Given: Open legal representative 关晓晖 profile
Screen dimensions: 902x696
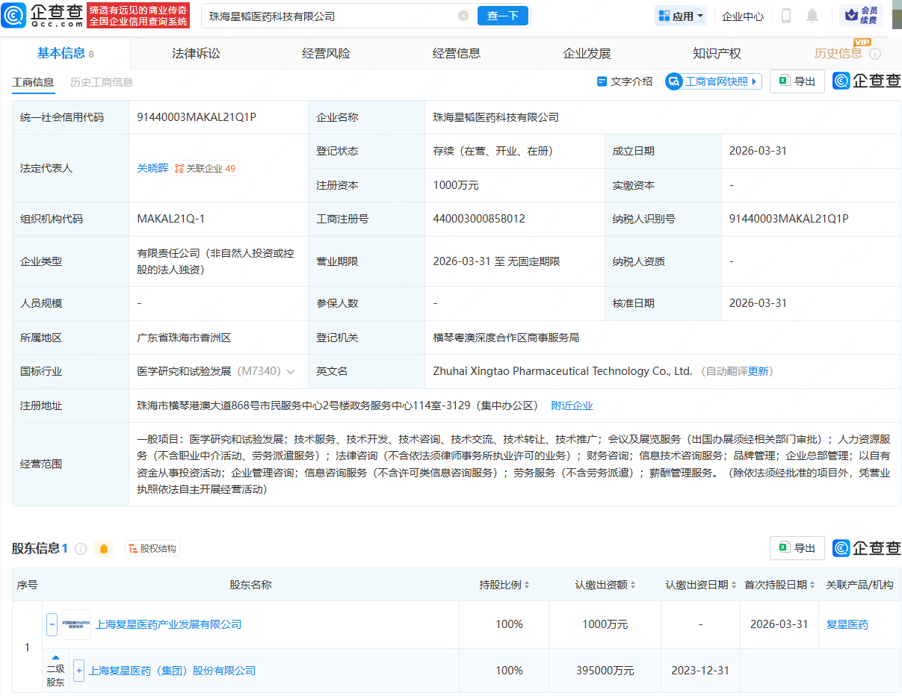Looking at the screenshot, I should (x=152, y=168).
